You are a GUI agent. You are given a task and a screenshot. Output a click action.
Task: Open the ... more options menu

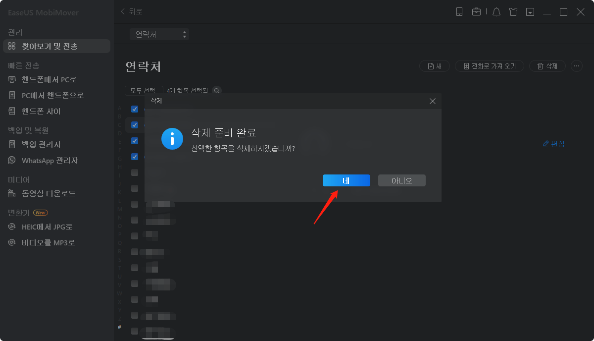click(x=576, y=65)
